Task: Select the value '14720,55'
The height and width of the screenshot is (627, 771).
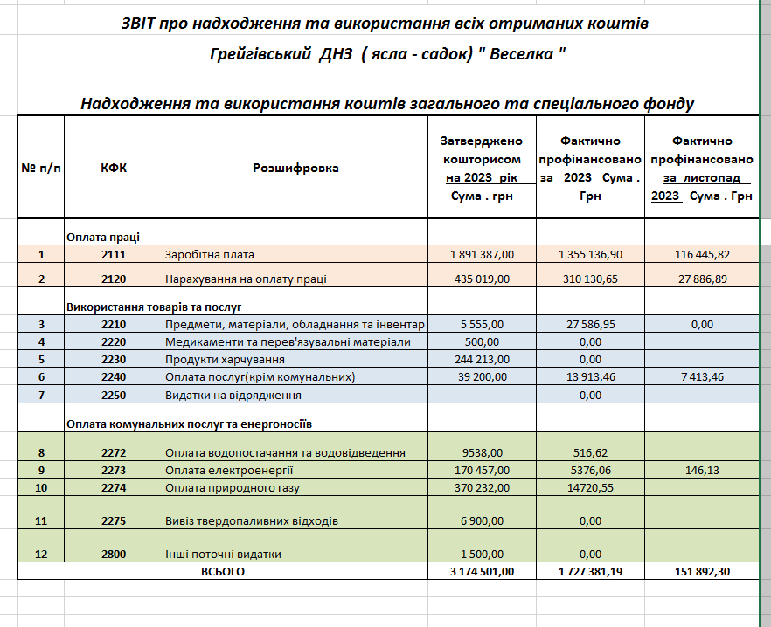Action: coord(590,487)
